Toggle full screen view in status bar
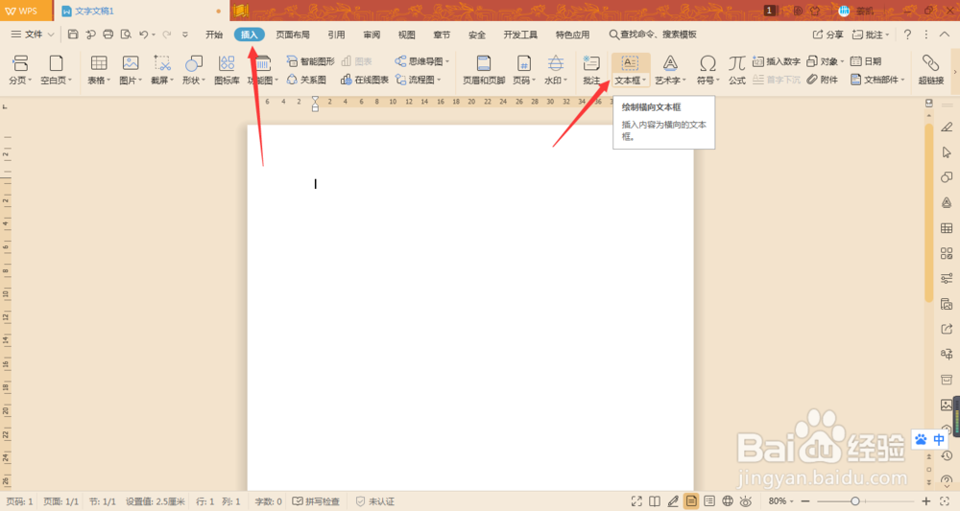 (x=636, y=501)
